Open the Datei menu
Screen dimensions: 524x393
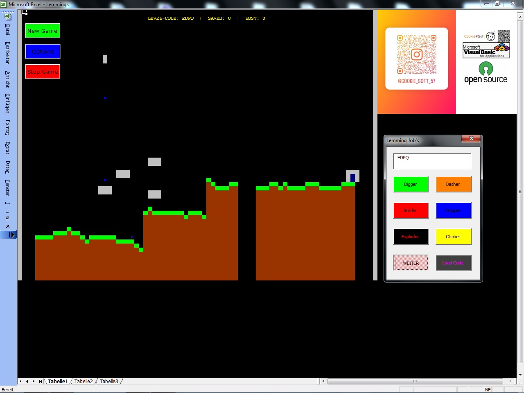tap(7, 29)
